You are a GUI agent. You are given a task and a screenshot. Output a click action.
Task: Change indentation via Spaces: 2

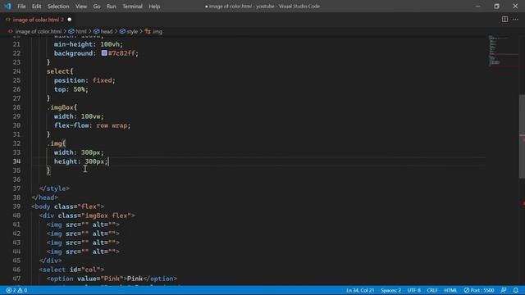coord(390,290)
